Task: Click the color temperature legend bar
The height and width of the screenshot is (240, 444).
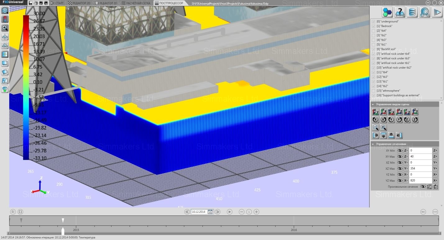Action: point(26,87)
